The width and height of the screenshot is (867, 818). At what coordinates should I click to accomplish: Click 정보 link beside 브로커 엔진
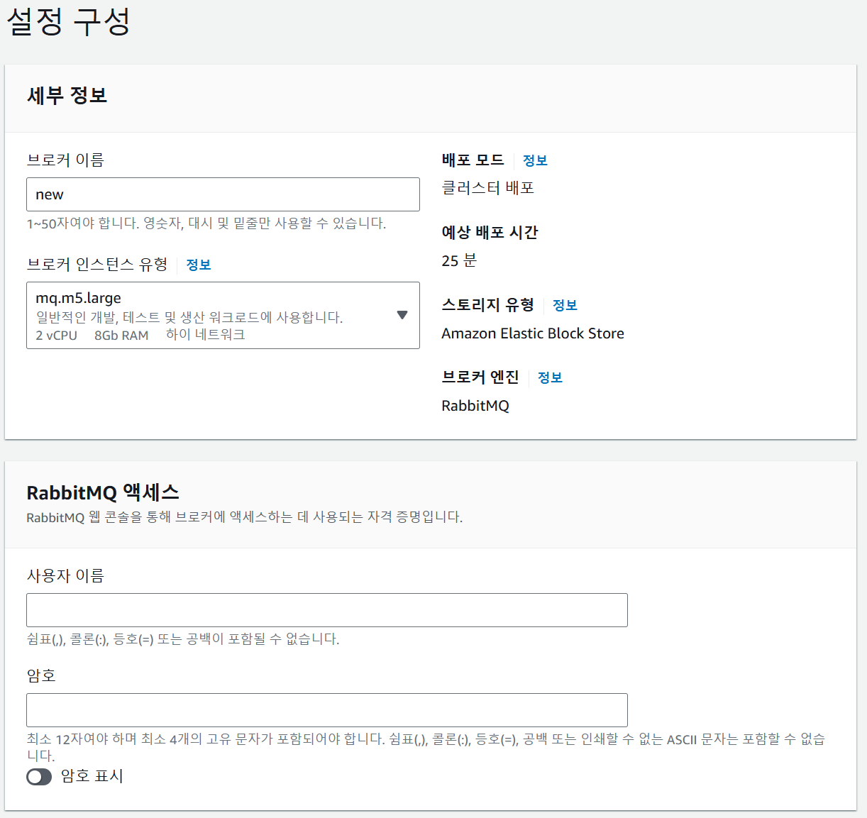[550, 377]
